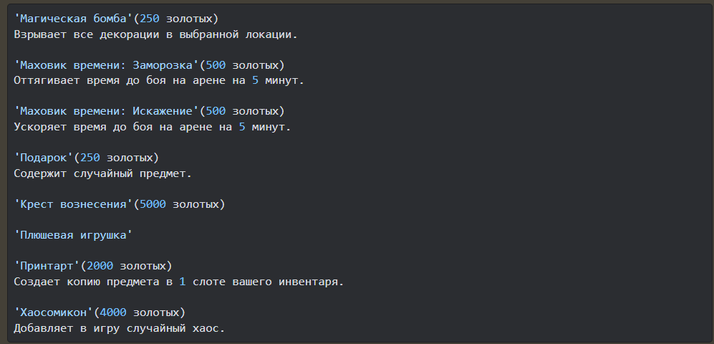Click the 5000 price of Крест вознесения
This screenshot has height=344, width=714.
click(153, 204)
